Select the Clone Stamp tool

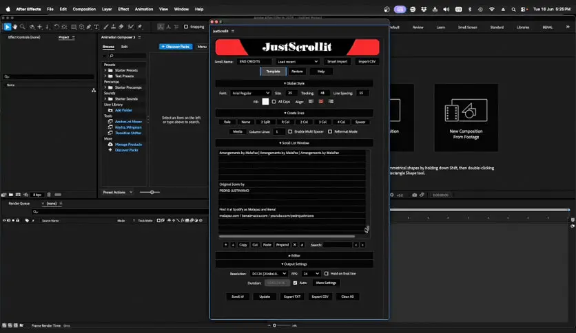point(113,27)
